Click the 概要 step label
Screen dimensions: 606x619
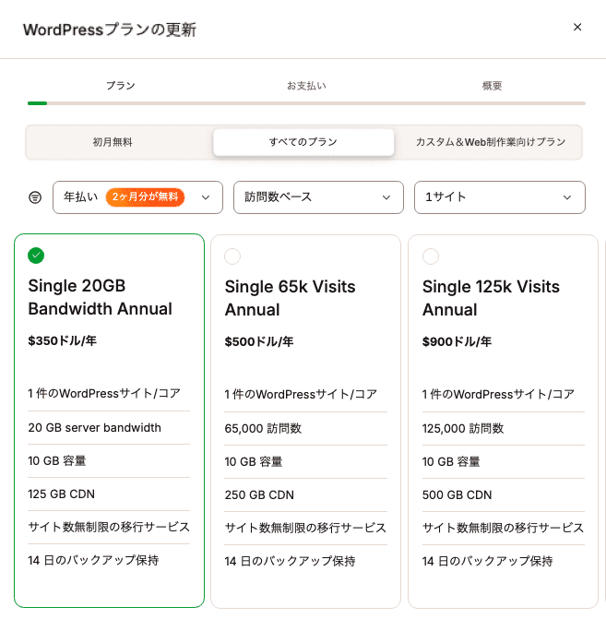492,86
